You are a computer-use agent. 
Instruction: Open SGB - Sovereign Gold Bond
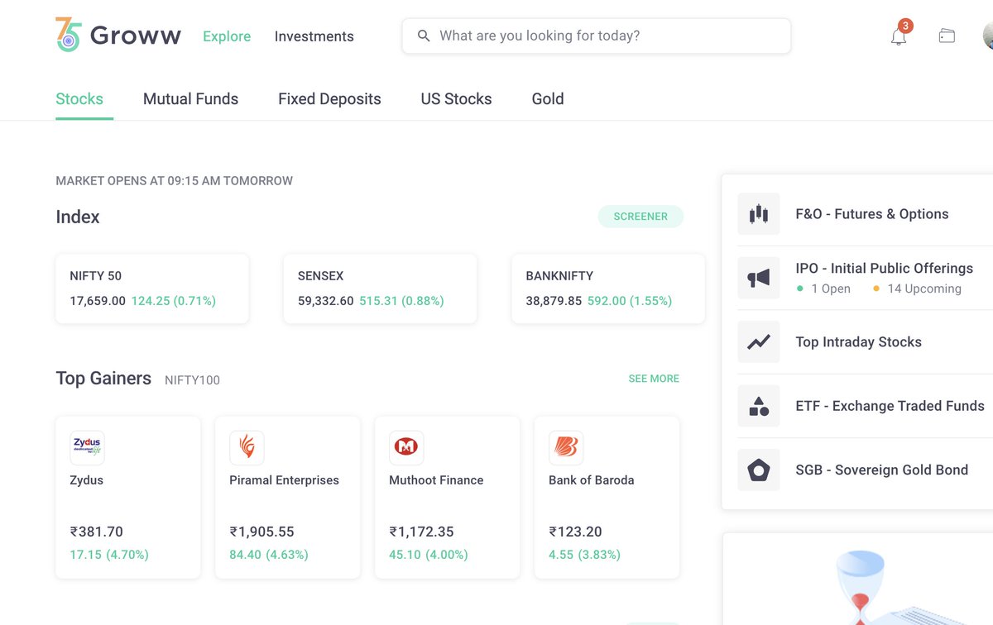coord(881,470)
